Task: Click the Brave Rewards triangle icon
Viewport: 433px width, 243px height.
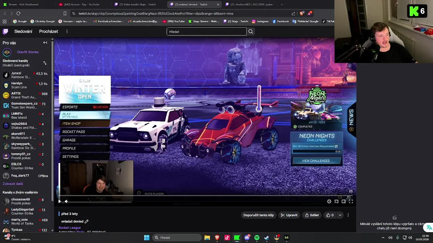Action: click(310, 13)
